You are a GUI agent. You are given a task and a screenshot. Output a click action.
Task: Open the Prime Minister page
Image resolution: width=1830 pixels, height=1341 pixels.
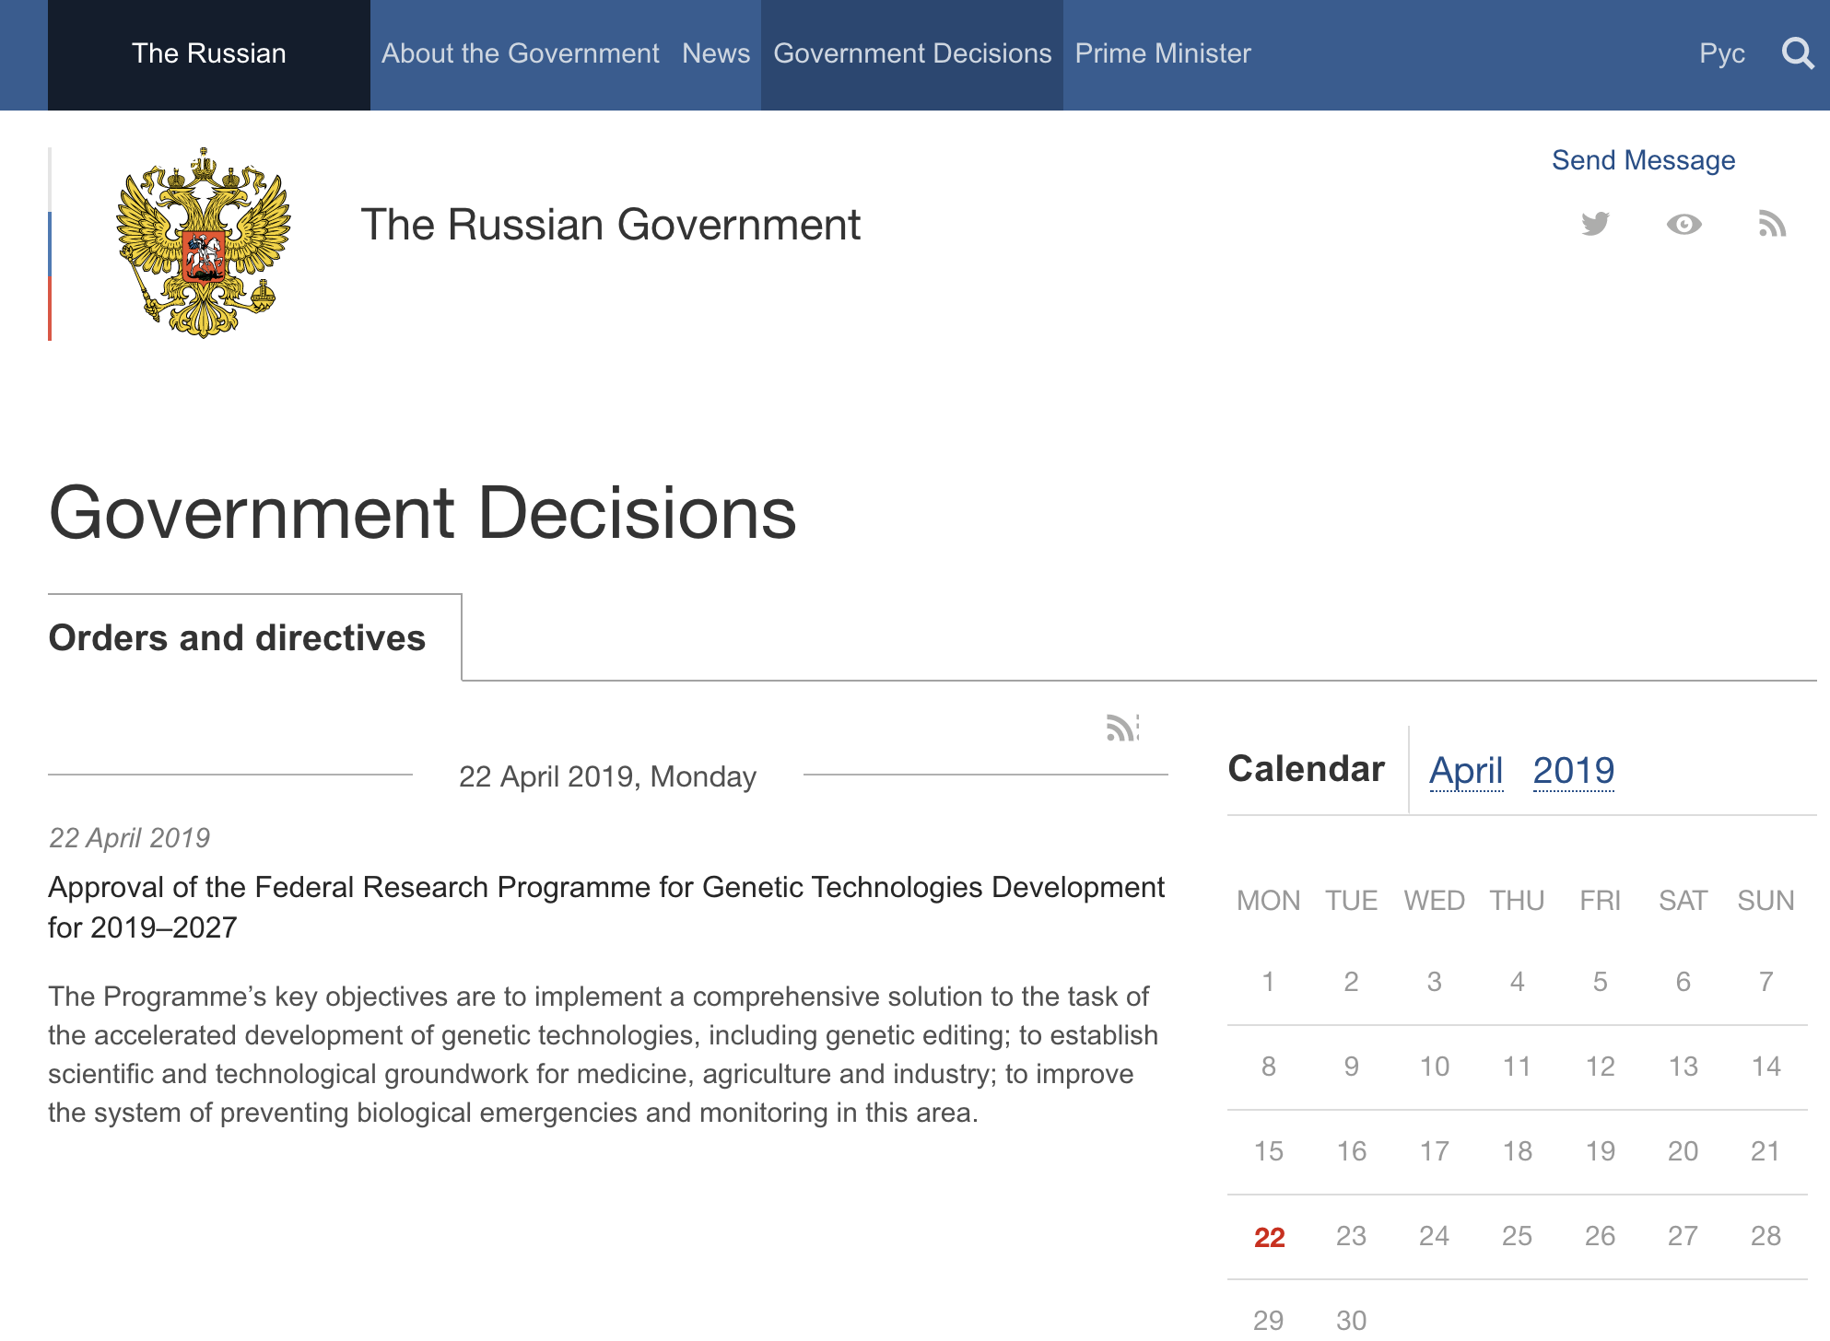(x=1163, y=53)
